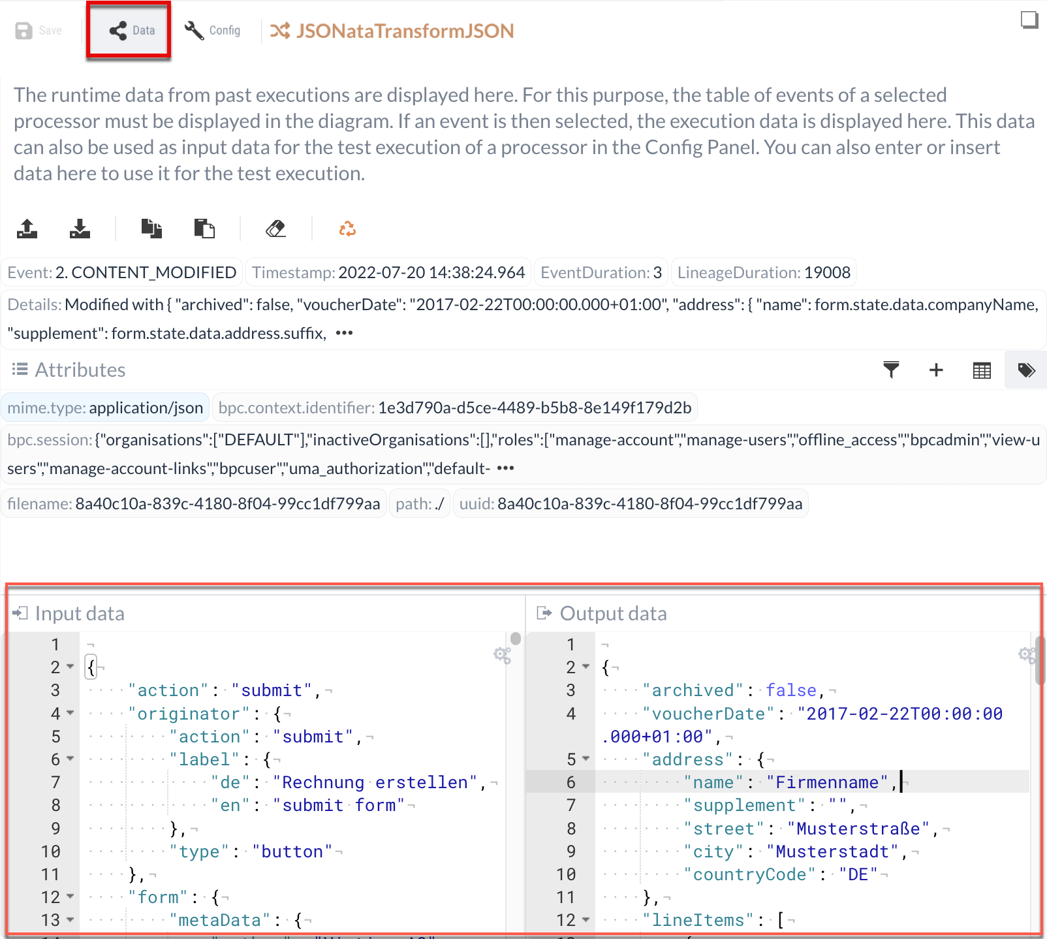
Task: Click the EventDuration chip
Action: (601, 272)
